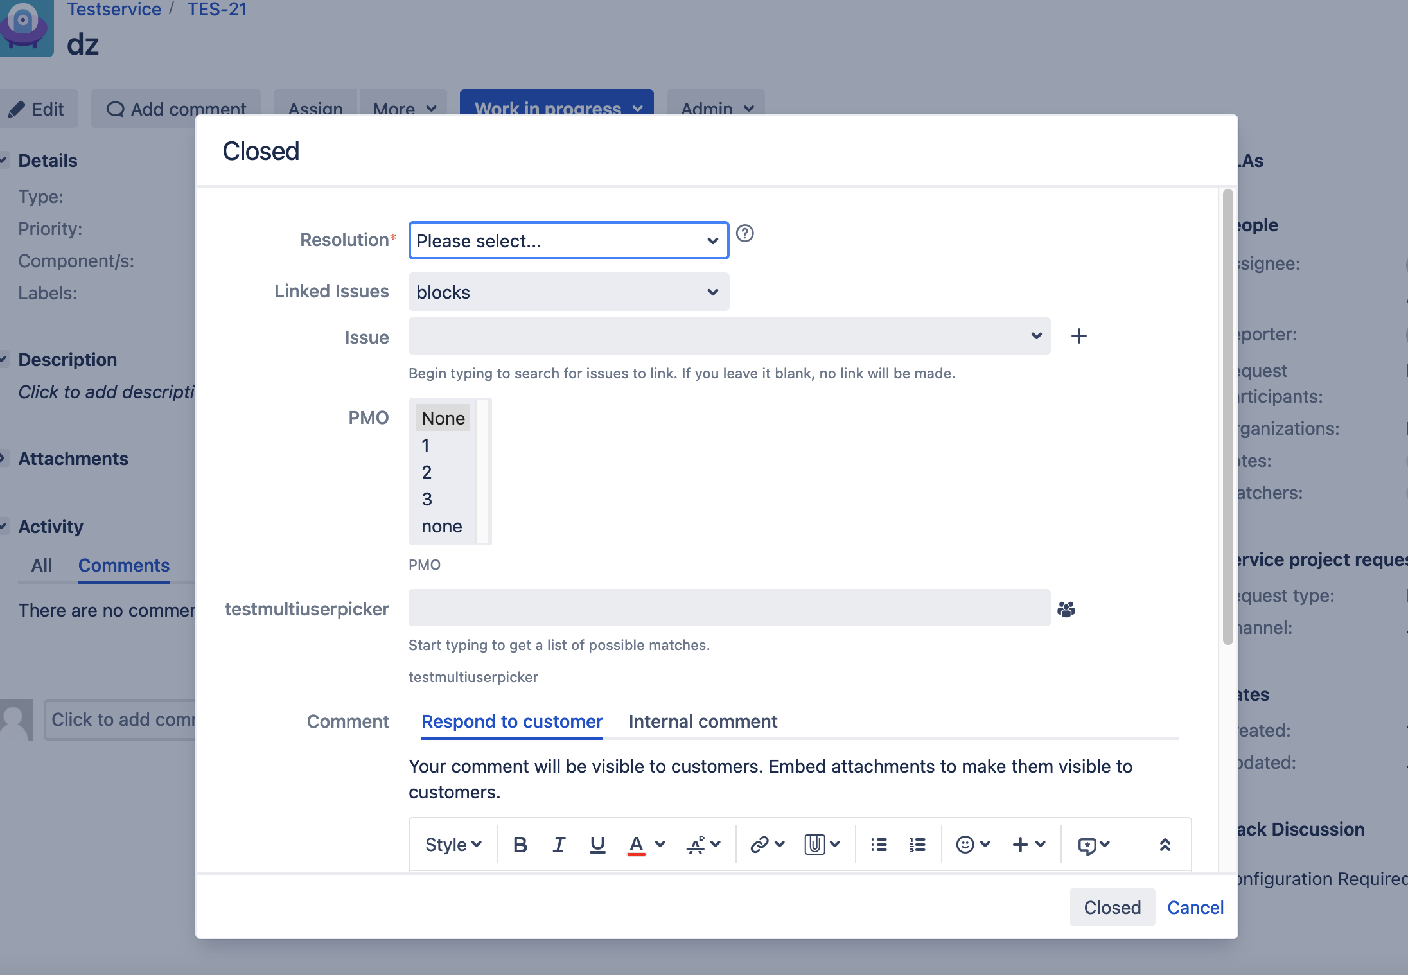Open the user picker group icon
The height and width of the screenshot is (975, 1408).
coord(1066,609)
